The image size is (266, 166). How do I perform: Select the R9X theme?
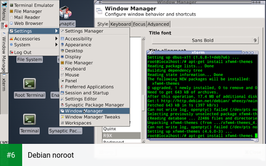coord(121,136)
